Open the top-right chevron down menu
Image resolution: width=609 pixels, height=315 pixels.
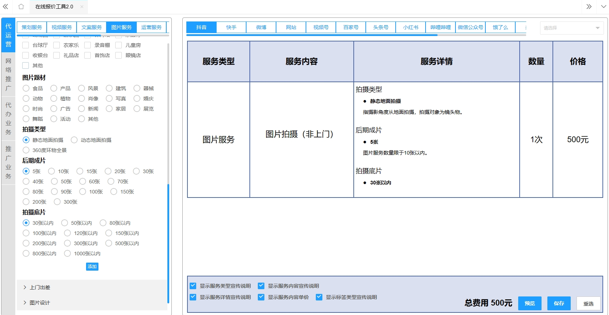(604, 7)
